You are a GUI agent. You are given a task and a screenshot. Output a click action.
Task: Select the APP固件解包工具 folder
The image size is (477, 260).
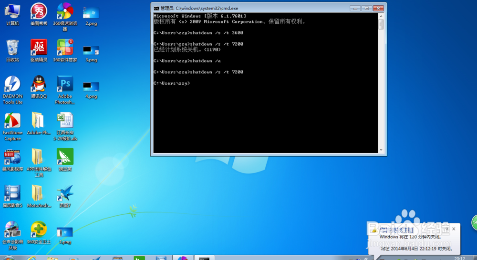point(39,163)
